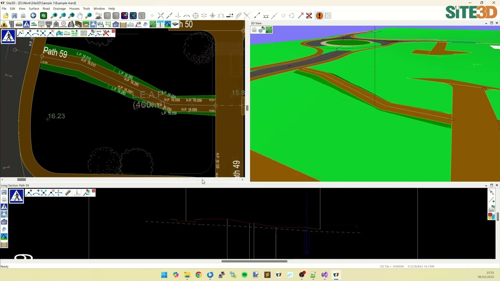Close the long section floating toolbar
500x281 pixels.
coord(93,191)
